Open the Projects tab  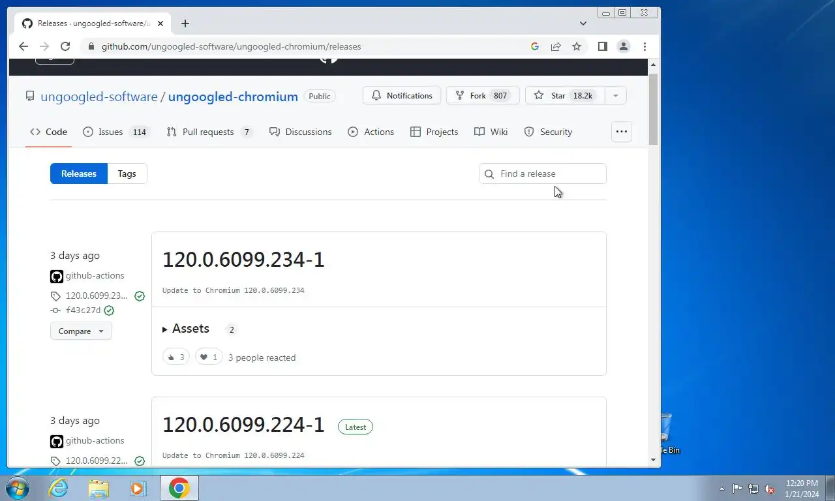point(434,132)
